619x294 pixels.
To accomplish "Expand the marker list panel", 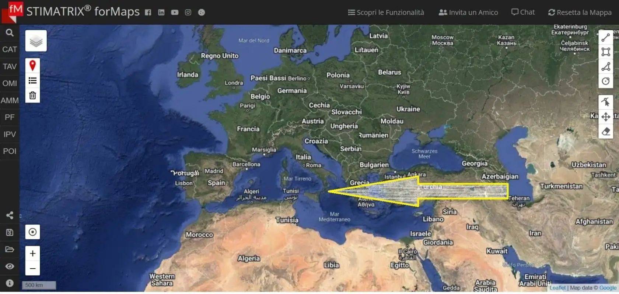I will pyautogui.click(x=32, y=80).
